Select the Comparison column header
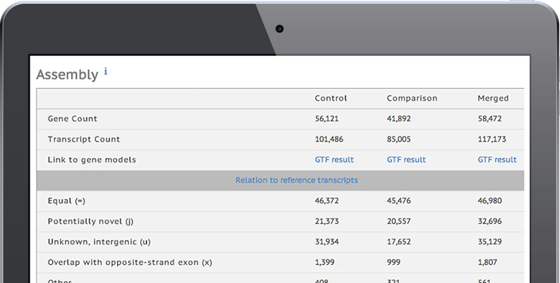The height and width of the screenshot is (283, 560). coord(412,99)
